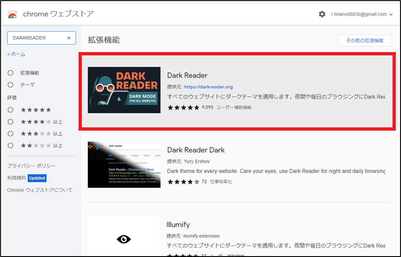
Task: Click the ユーザー補助機能 category label
Action: (234, 107)
